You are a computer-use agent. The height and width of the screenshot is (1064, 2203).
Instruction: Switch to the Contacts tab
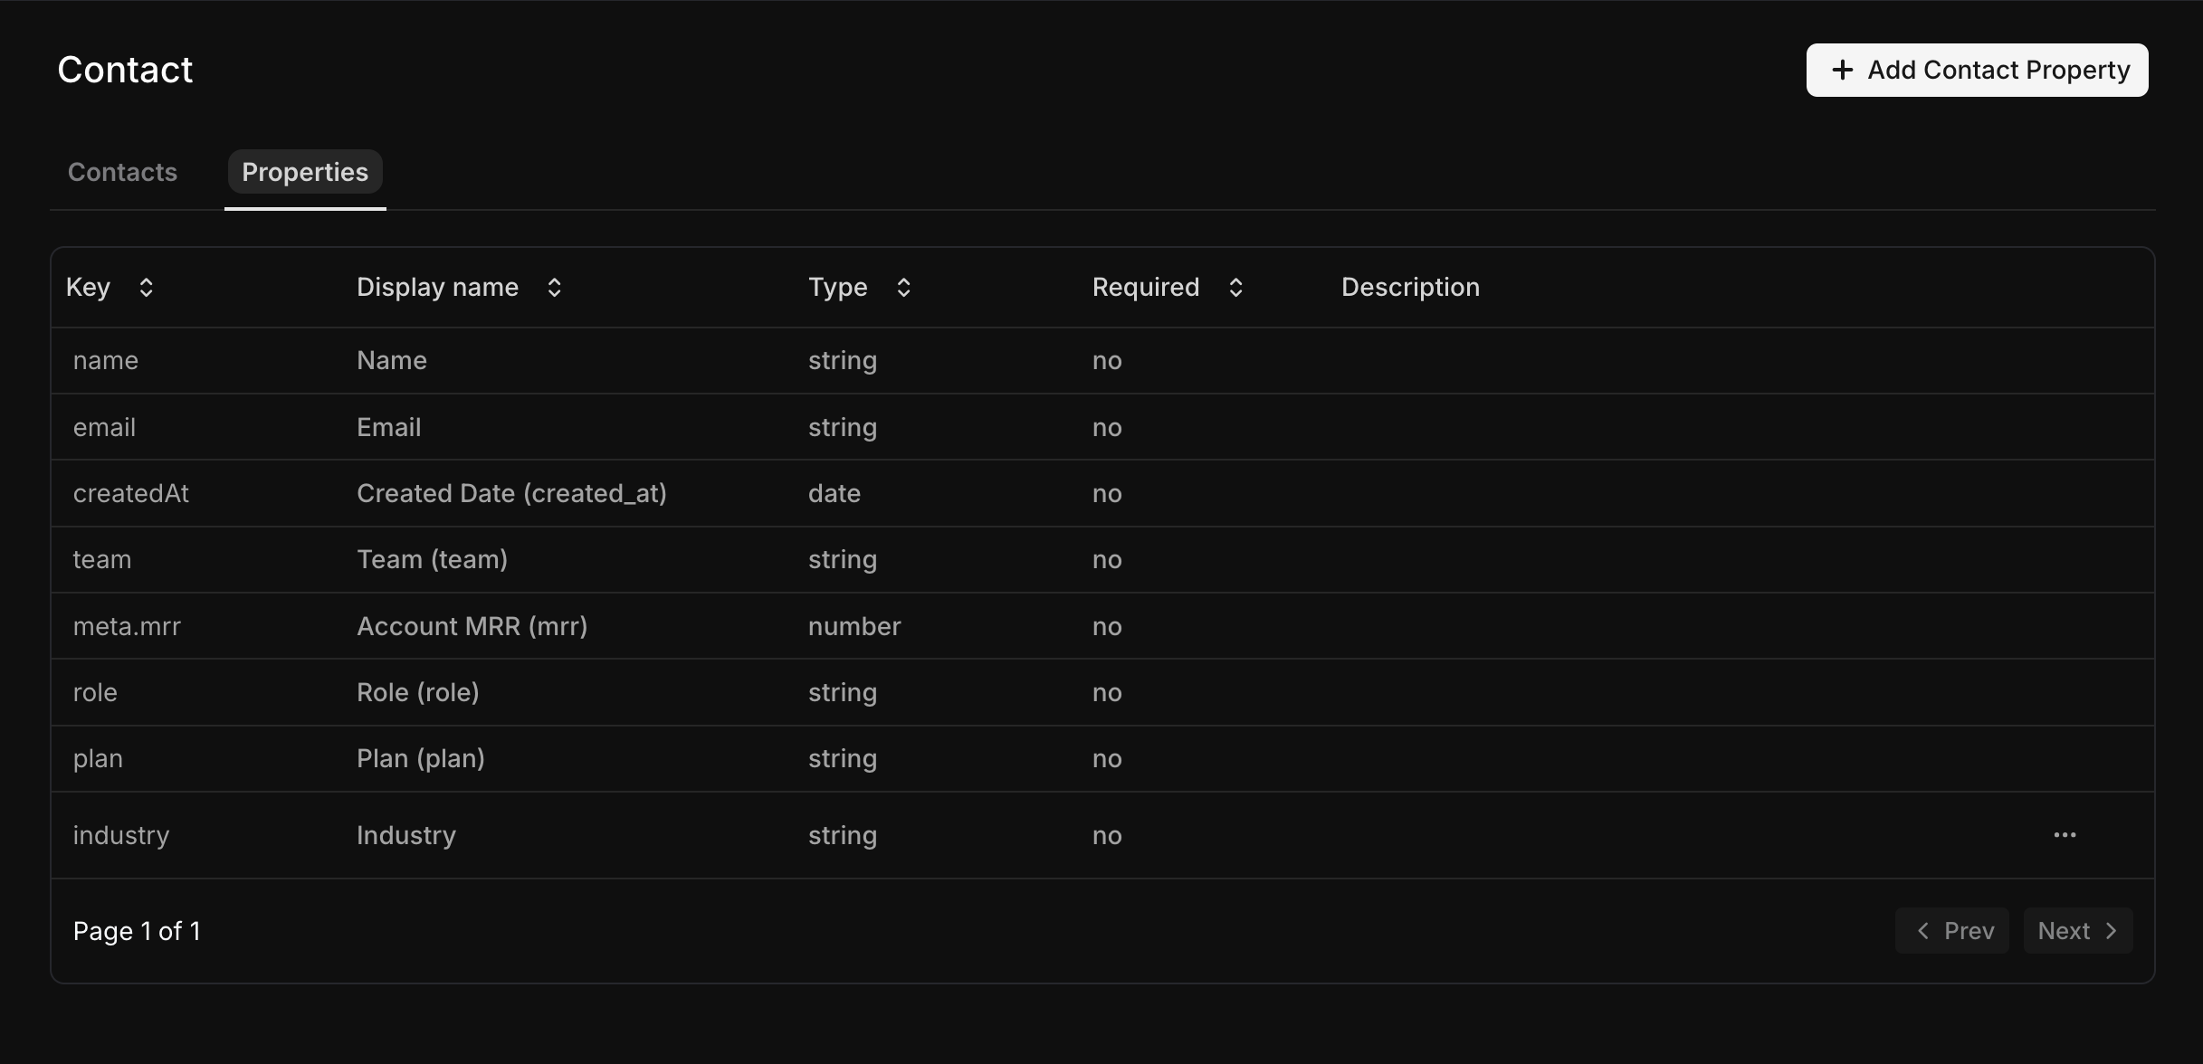(122, 172)
